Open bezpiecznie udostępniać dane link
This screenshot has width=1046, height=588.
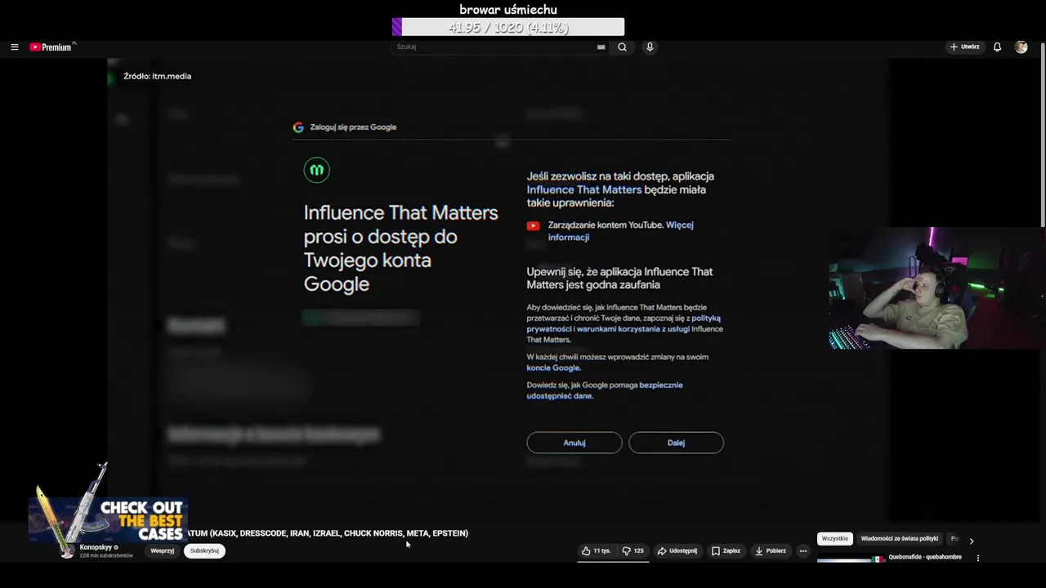pos(605,390)
